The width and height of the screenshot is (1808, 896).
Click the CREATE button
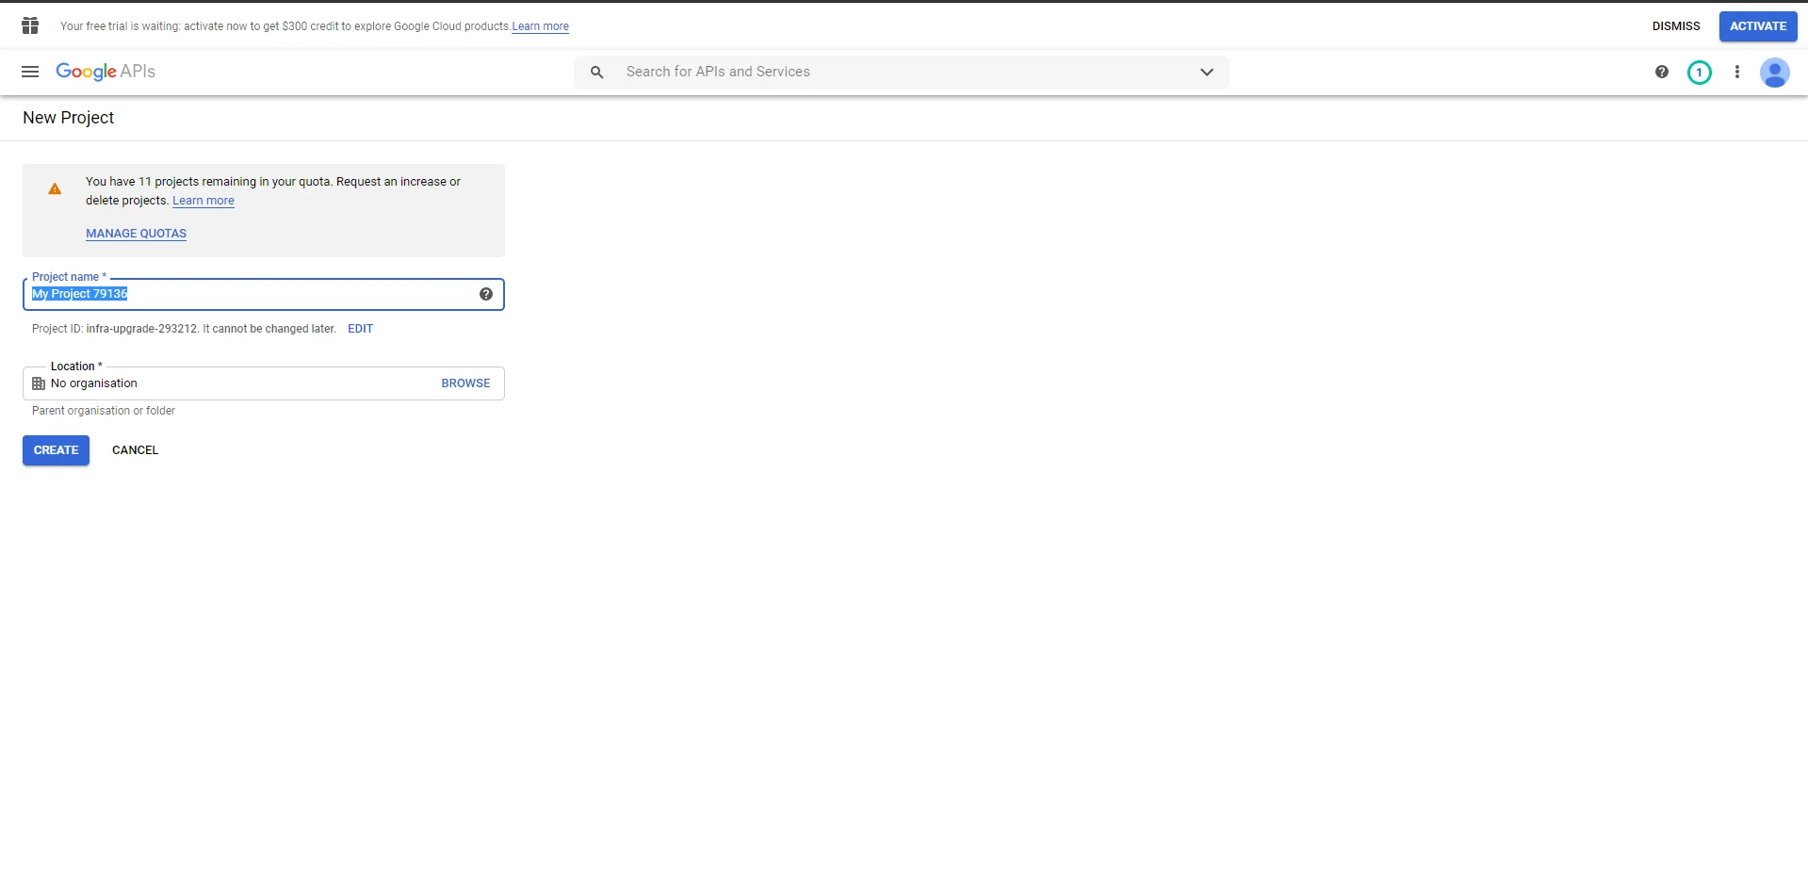[x=56, y=450]
